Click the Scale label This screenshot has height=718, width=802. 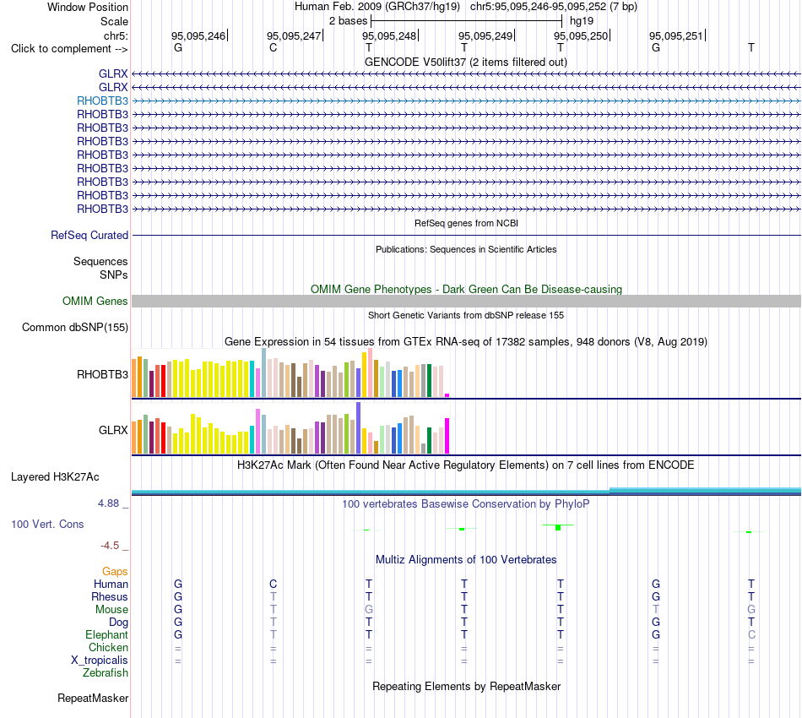[114, 21]
